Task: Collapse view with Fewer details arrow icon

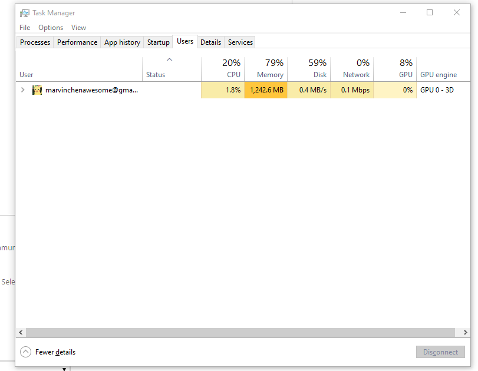Action: coord(25,352)
